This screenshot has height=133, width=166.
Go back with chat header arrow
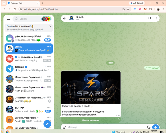(64, 18)
